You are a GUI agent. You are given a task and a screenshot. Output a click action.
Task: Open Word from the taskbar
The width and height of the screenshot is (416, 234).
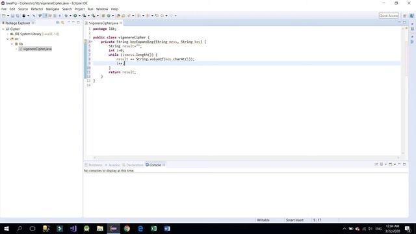coord(167,228)
